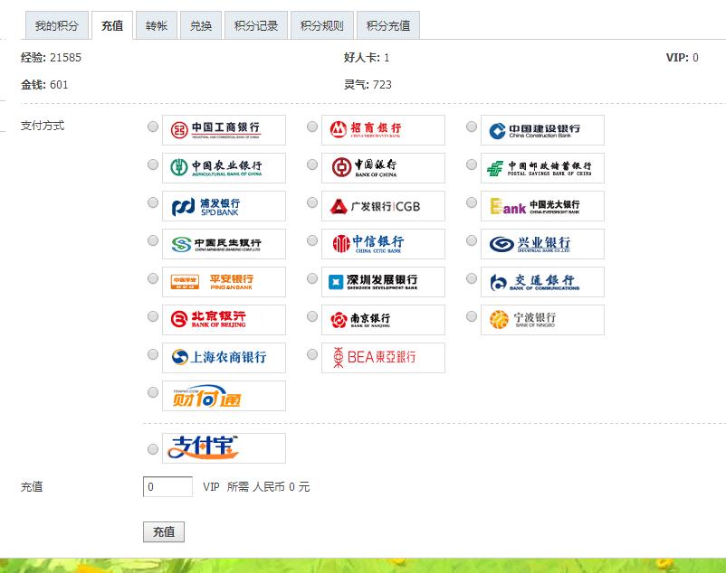This screenshot has width=726, height=573.
Task: Select radio button for 中国农业银行
Action: coord(153,164)
